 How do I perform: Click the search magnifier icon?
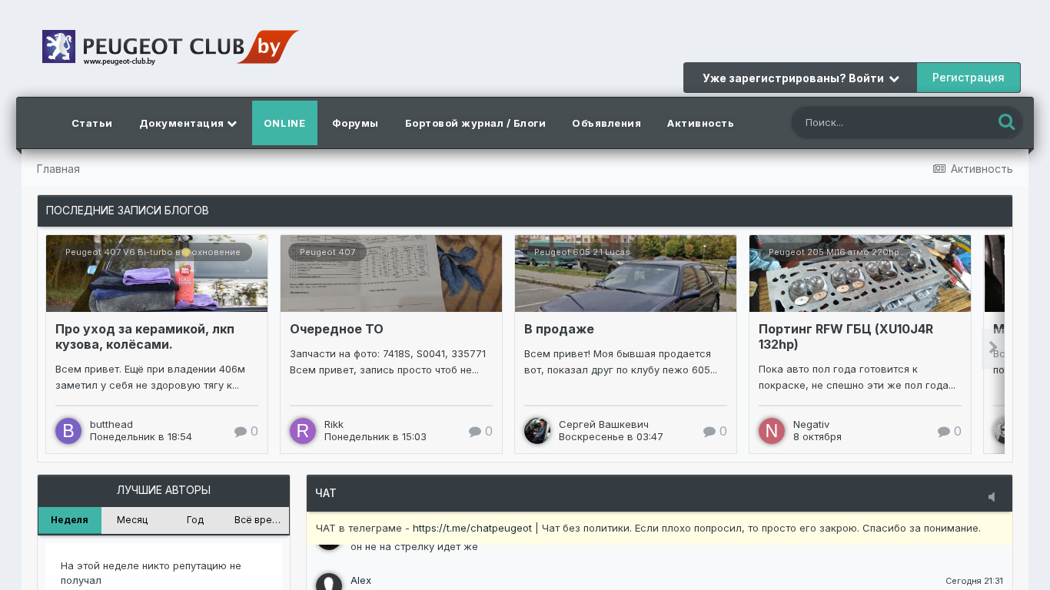tap(1006, 122)
